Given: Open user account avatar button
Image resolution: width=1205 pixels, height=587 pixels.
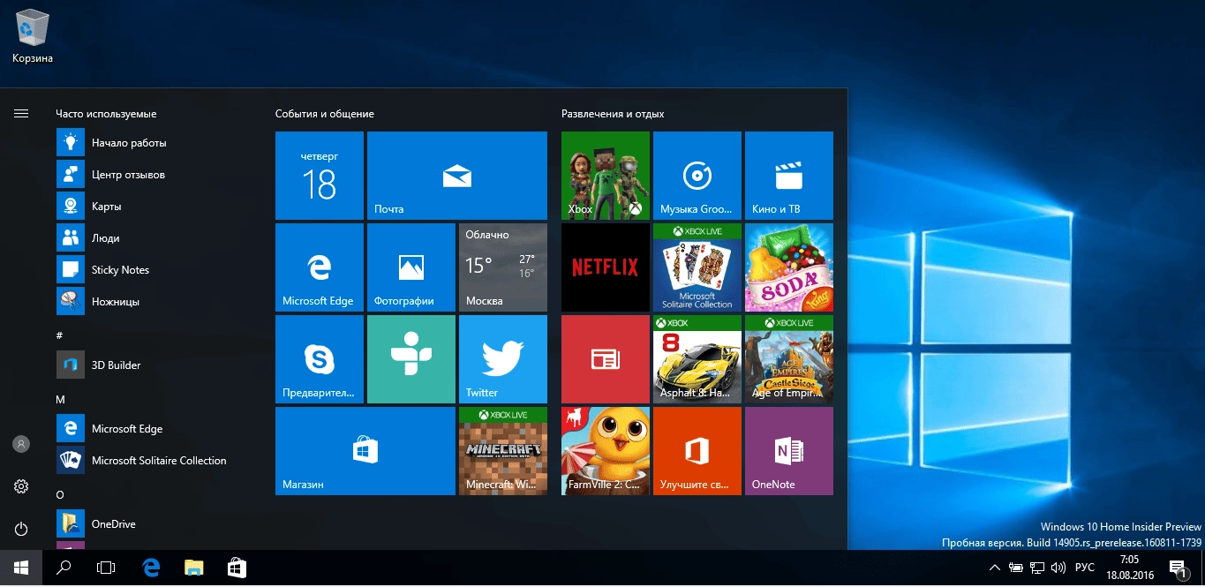Looking at the screenshot, I should [x=21, y=444].
